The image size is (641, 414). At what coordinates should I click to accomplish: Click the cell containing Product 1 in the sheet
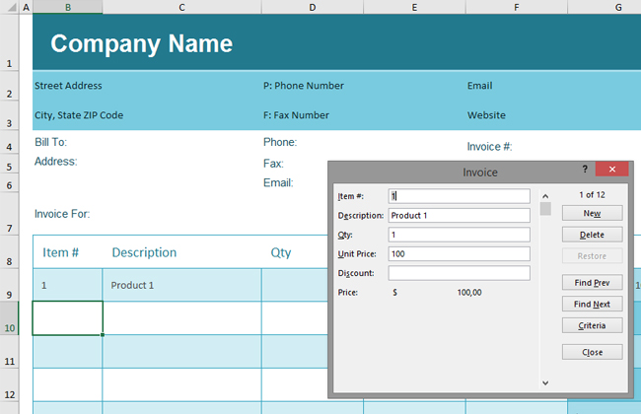[181, 285]
